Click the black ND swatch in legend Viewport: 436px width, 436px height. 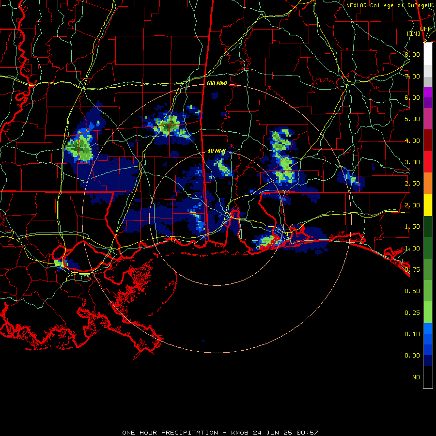[428, 377]
